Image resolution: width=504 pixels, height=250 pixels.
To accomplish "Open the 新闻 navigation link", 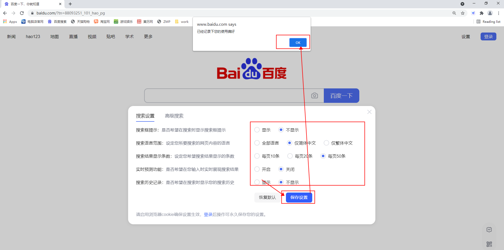I will [11, 36].
